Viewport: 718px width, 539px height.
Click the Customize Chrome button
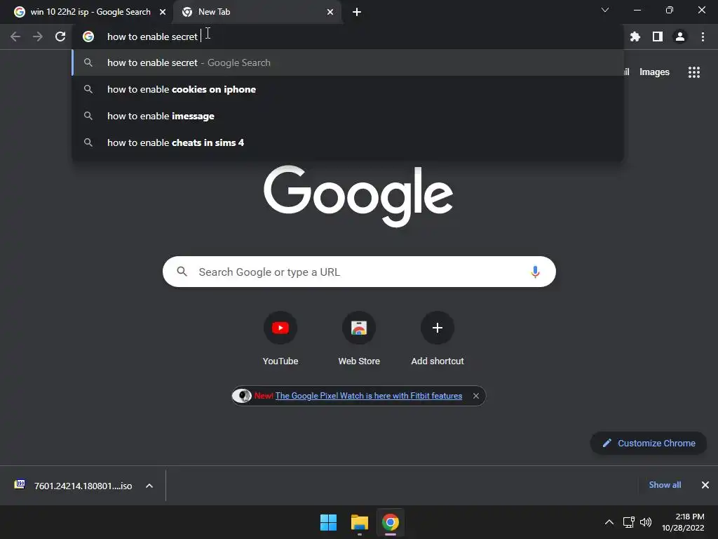point(649,444)
